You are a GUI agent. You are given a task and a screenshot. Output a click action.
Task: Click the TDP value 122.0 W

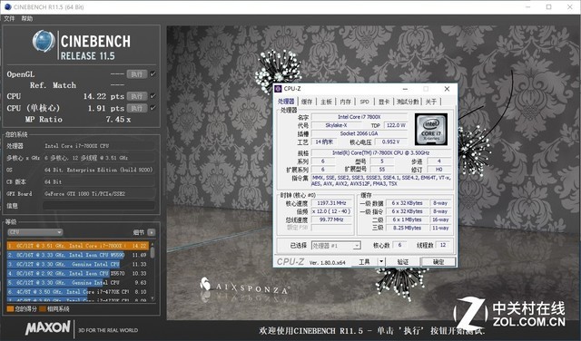click(396, 125)
